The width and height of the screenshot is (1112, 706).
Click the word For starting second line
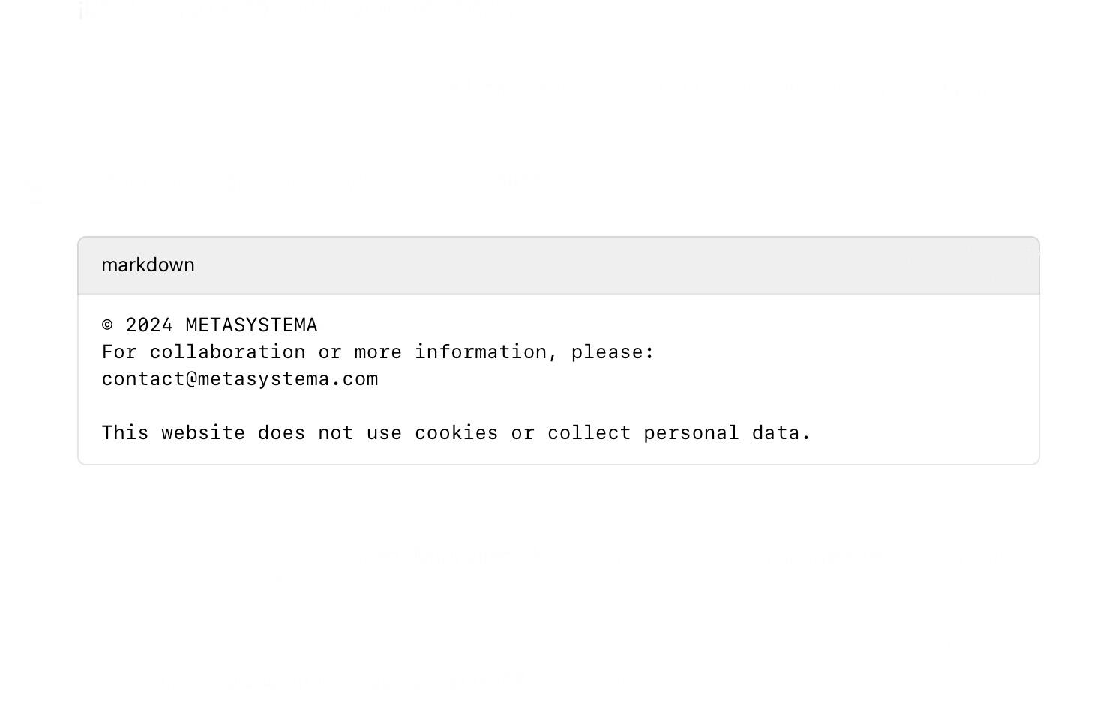click(120, 352)
